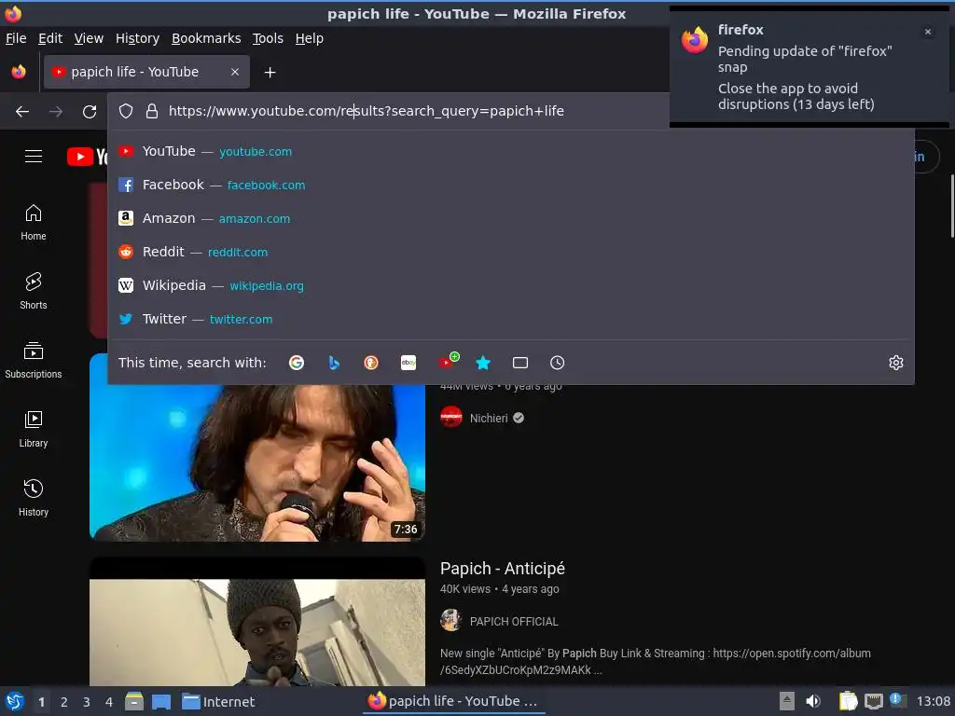Open the Help menu
955x716 pixels.
point(310,38)
